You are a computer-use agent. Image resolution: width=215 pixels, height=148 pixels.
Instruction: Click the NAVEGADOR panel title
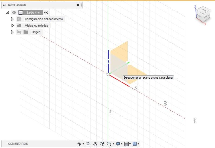point(17,5)
